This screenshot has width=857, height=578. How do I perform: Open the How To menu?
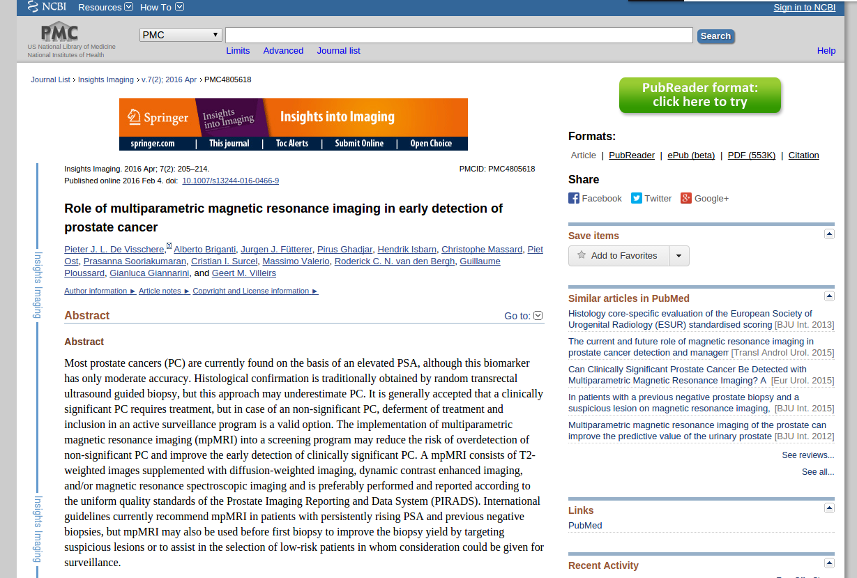coord(162,7)
